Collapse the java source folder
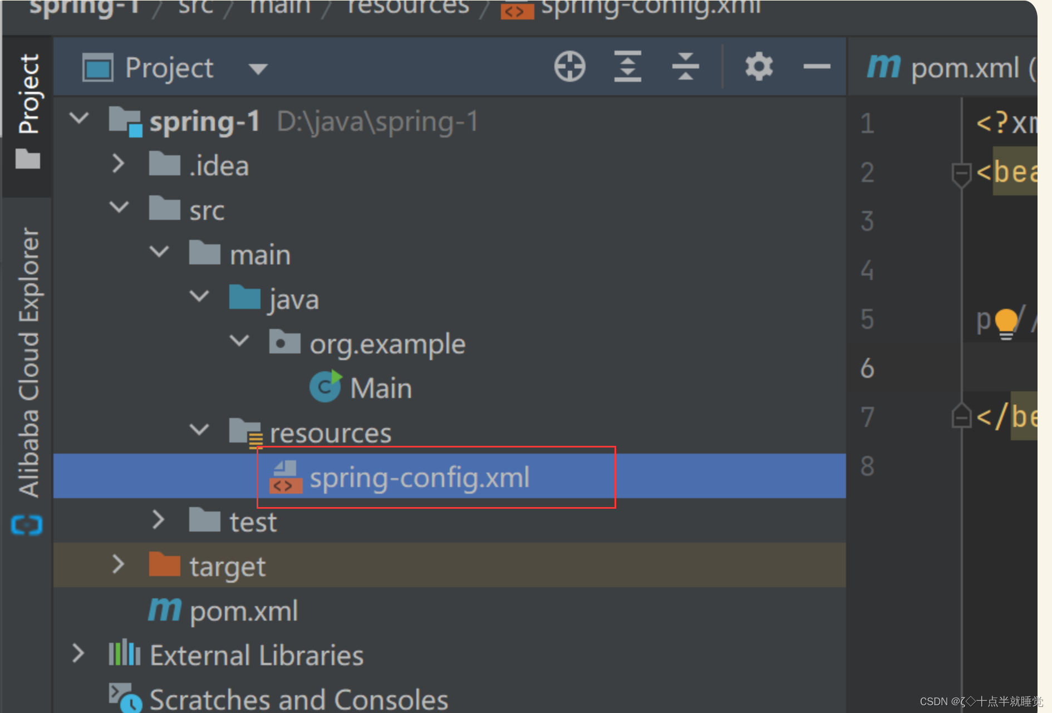 coord(199,296)
